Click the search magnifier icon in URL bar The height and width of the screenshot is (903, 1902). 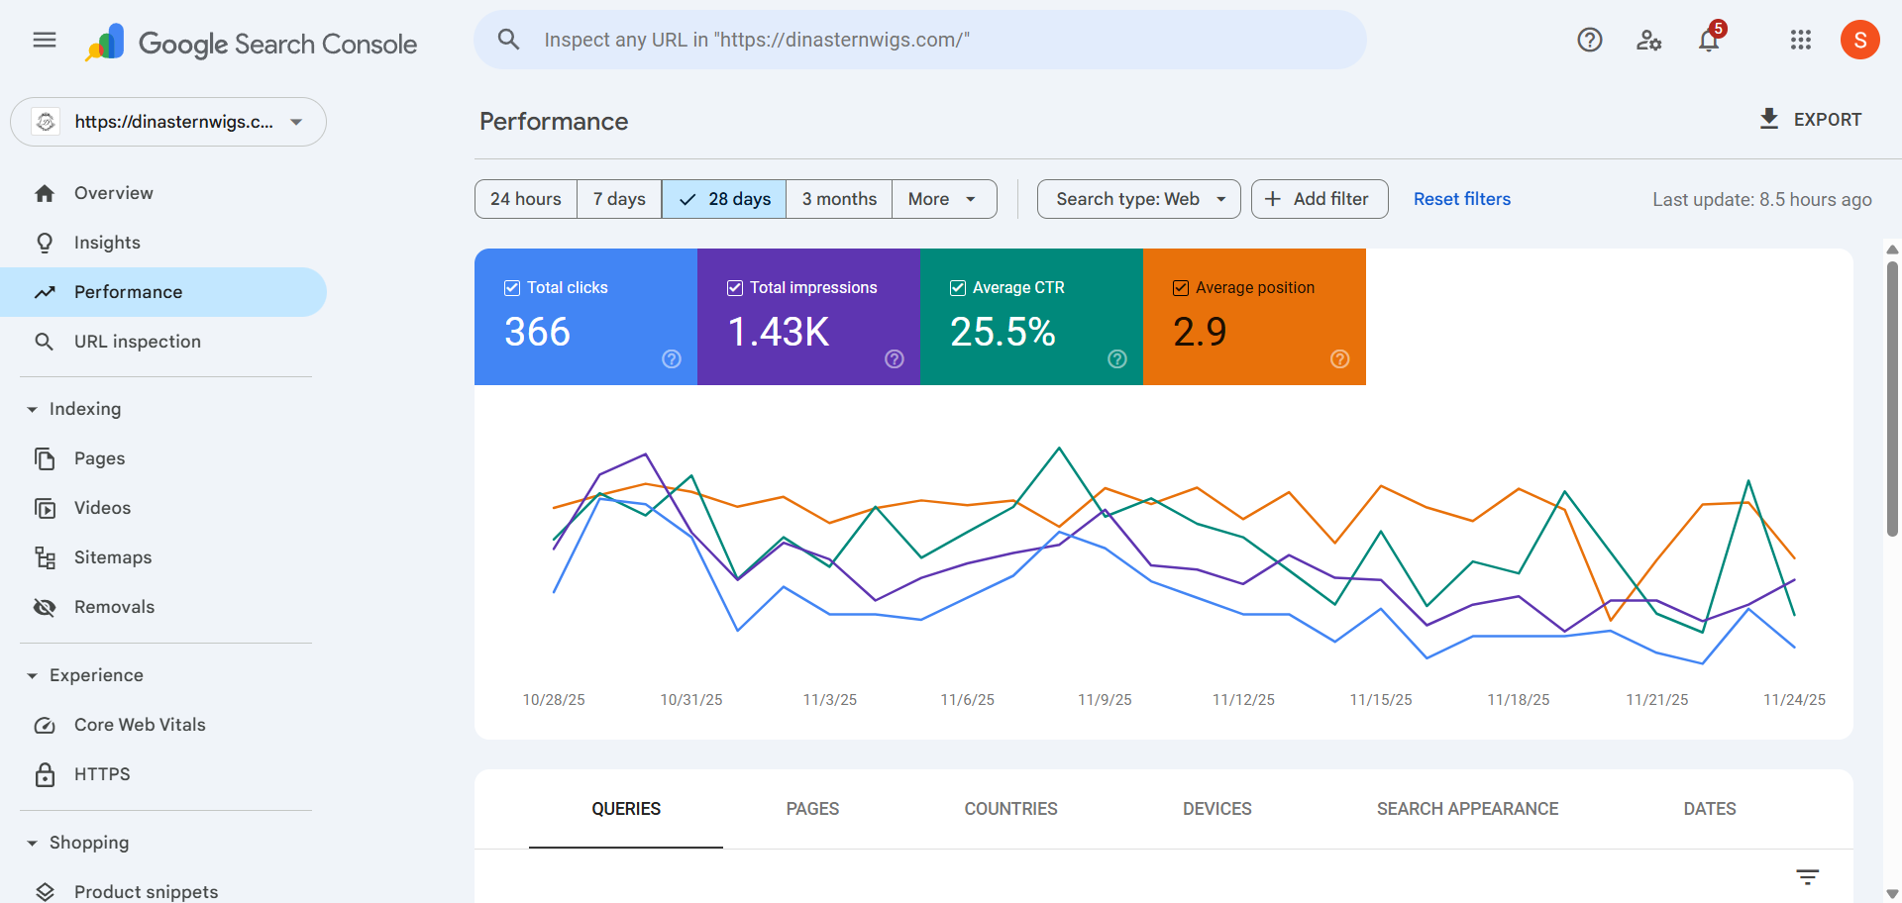tap(508, 40)
